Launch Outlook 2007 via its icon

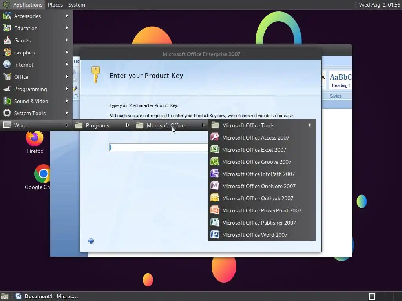point(215,198)
